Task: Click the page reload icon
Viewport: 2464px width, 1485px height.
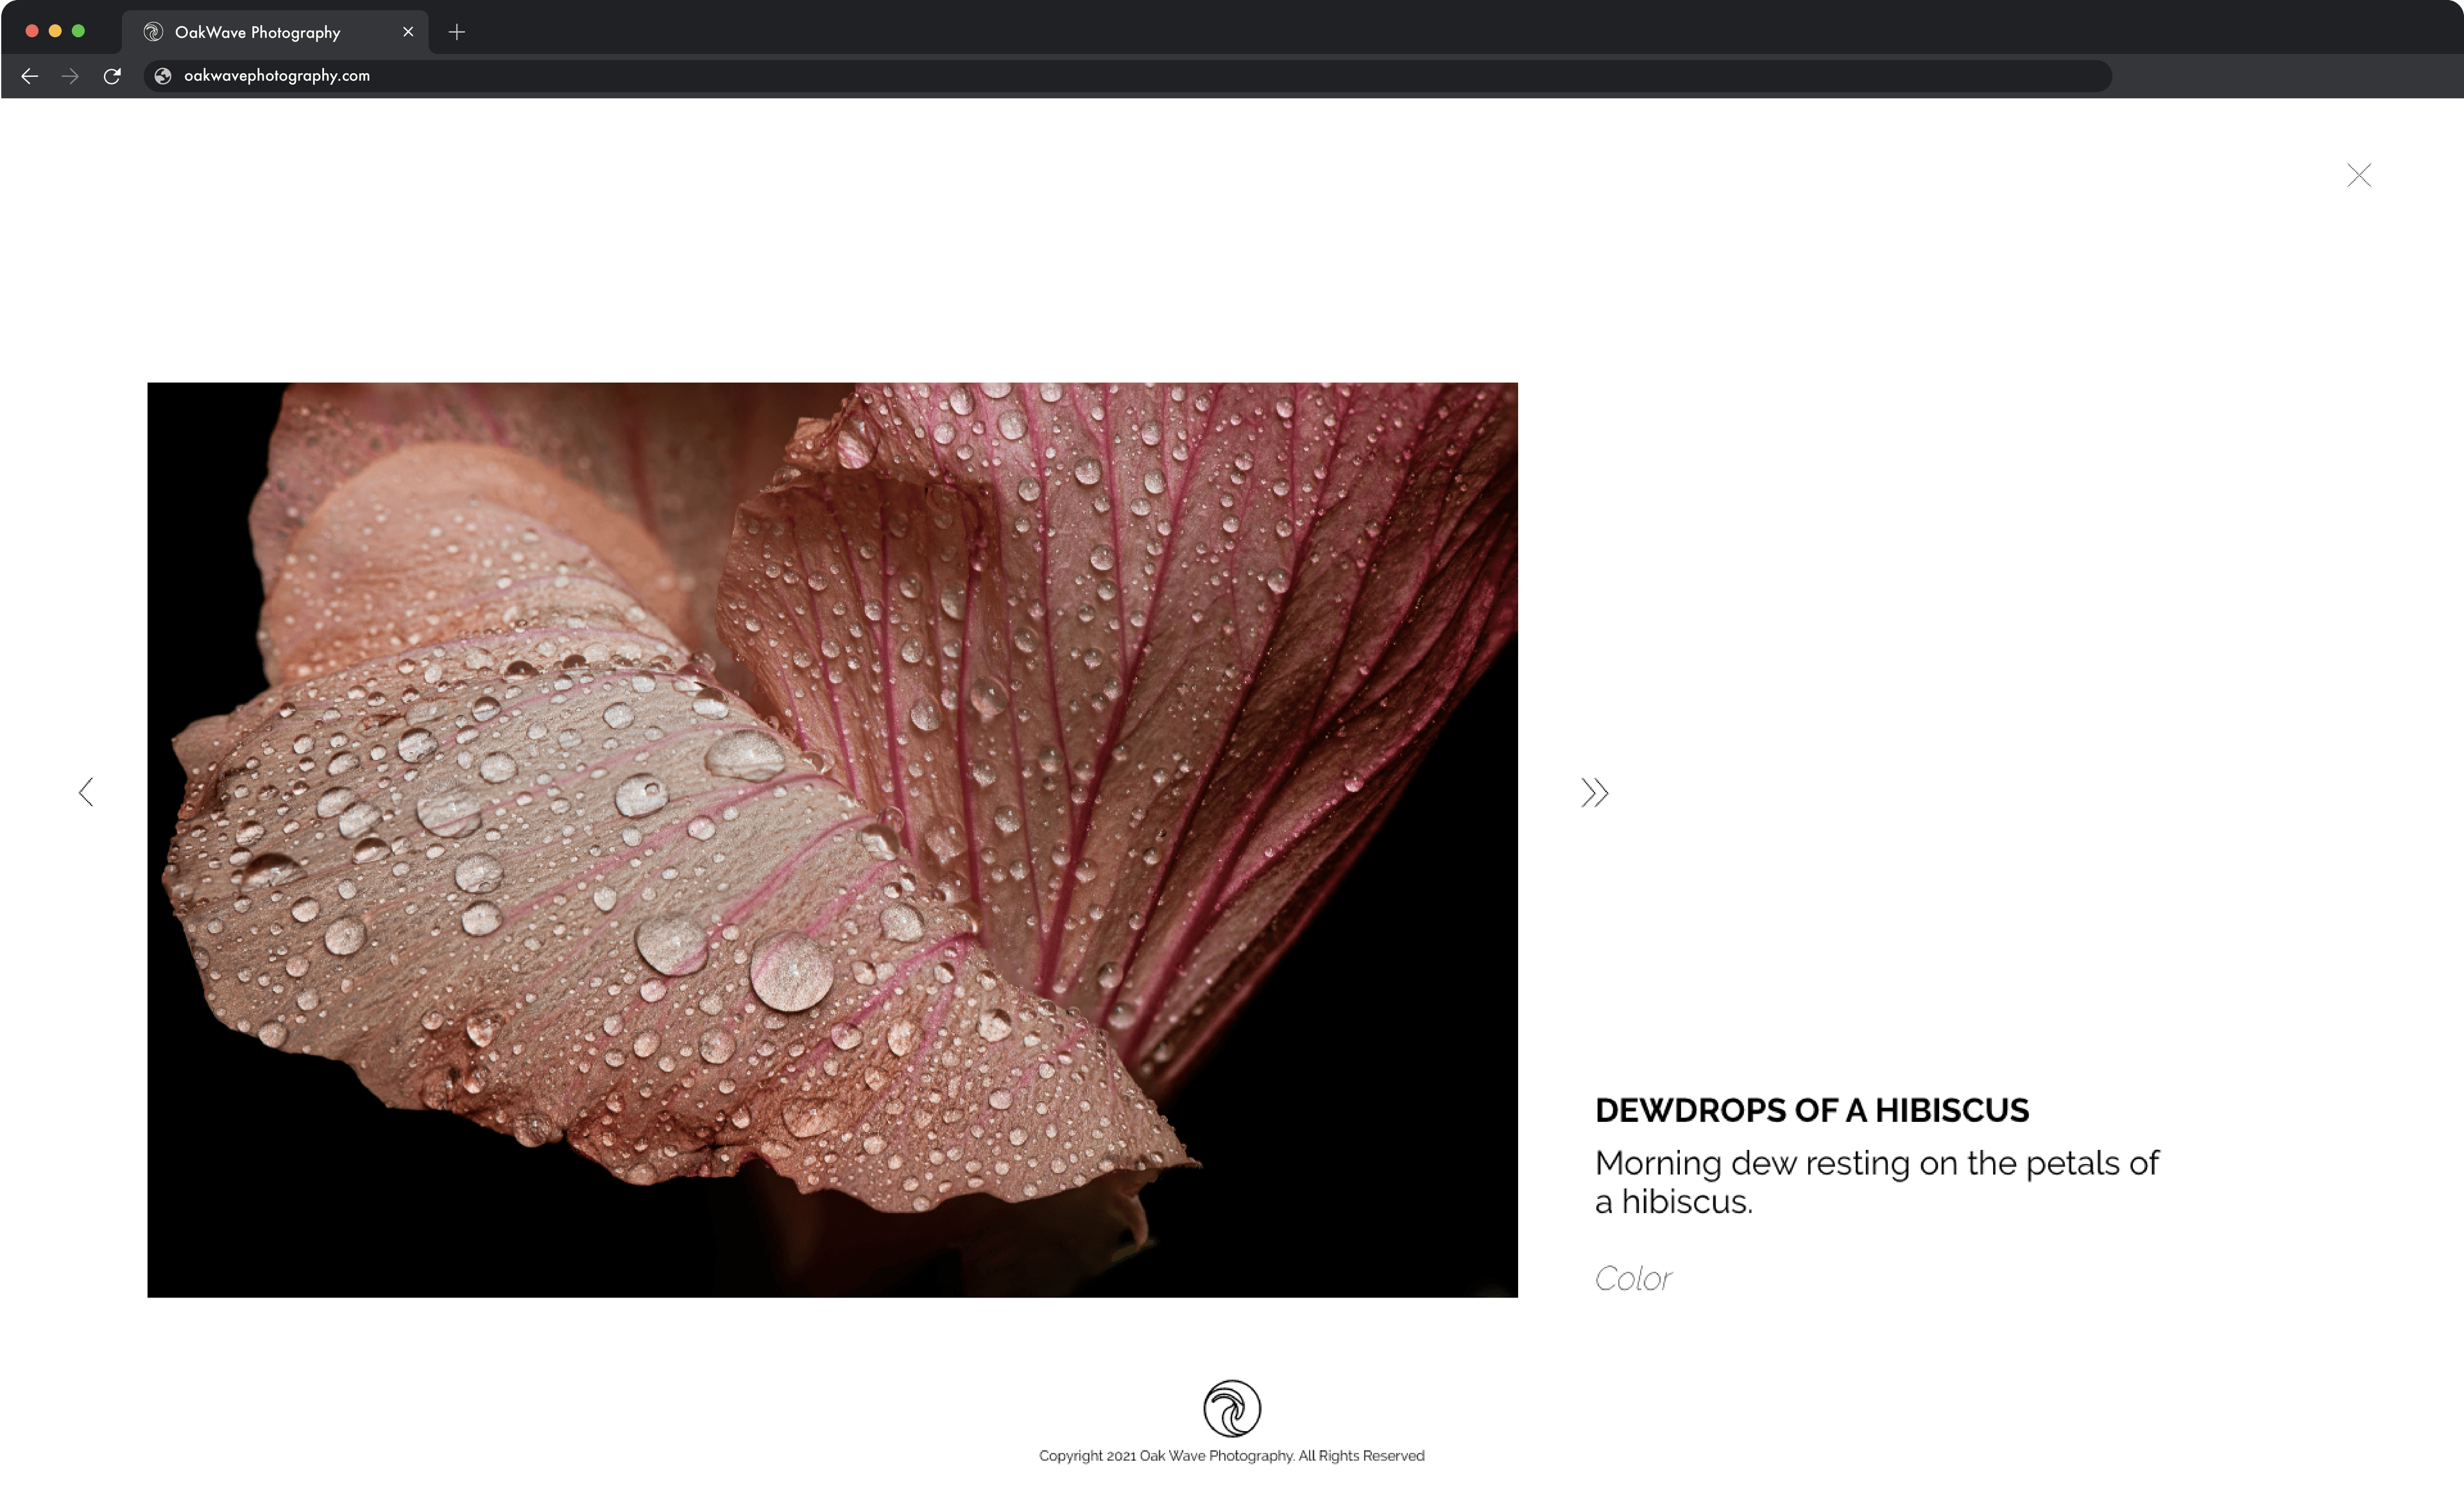Action: click(x=112, y=76)
